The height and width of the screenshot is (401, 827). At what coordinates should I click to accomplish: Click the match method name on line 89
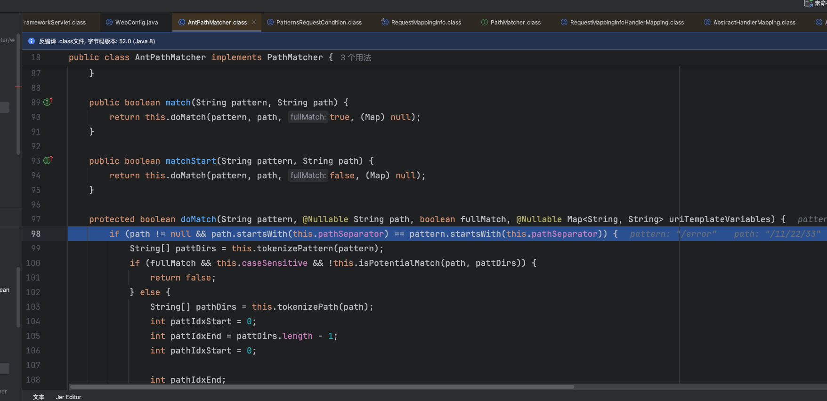[178, 103]
